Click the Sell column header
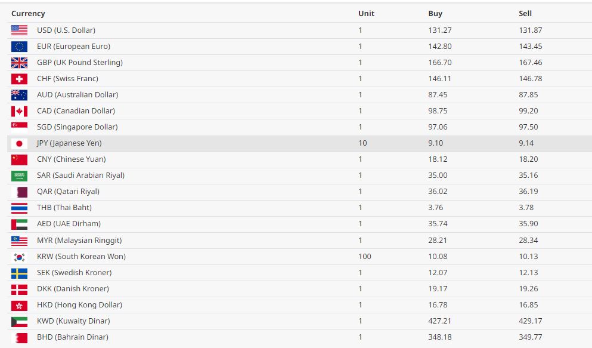Viewport: 592px width, 348px height. coord(525,13)
